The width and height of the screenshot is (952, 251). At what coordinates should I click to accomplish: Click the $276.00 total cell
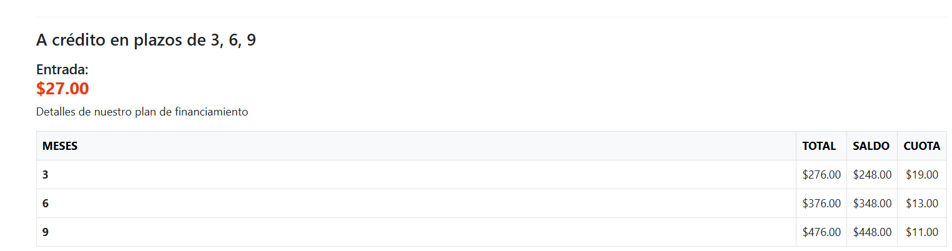pos(821,175)
